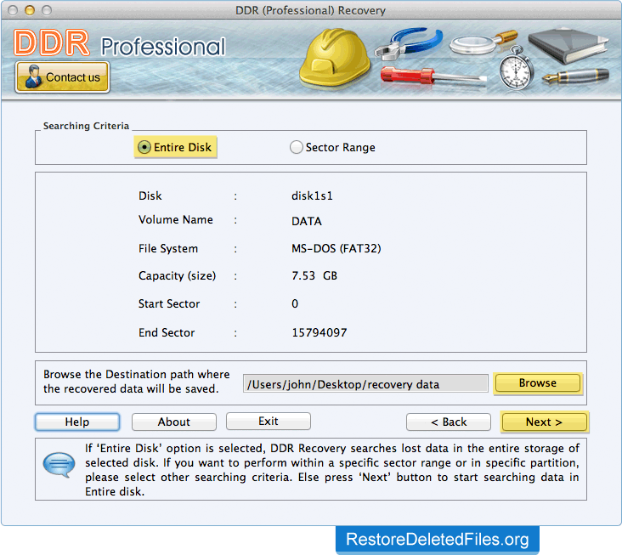The image size is (622, 555).
Task: Click the Start Sector value 0
Action: (295, 303)
